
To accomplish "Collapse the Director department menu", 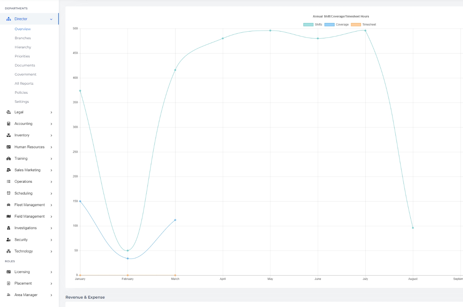I will point(51,19).
